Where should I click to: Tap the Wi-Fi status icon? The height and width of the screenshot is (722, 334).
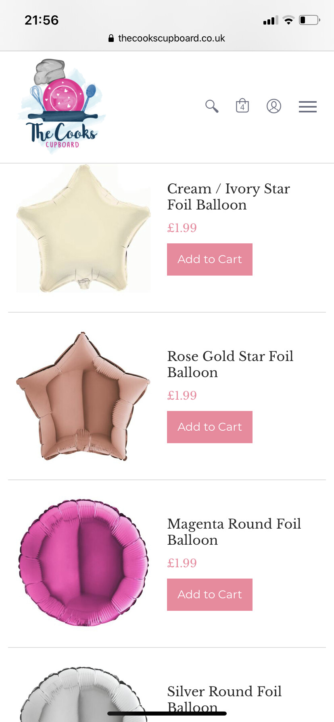[x=288, y=20]
